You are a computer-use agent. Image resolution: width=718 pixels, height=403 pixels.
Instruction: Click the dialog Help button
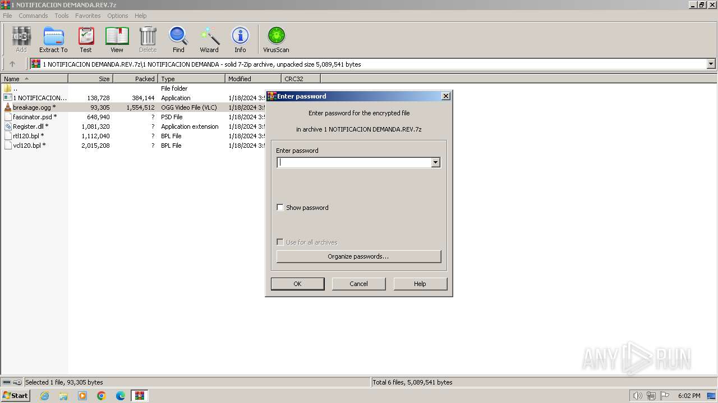point(420,284)
